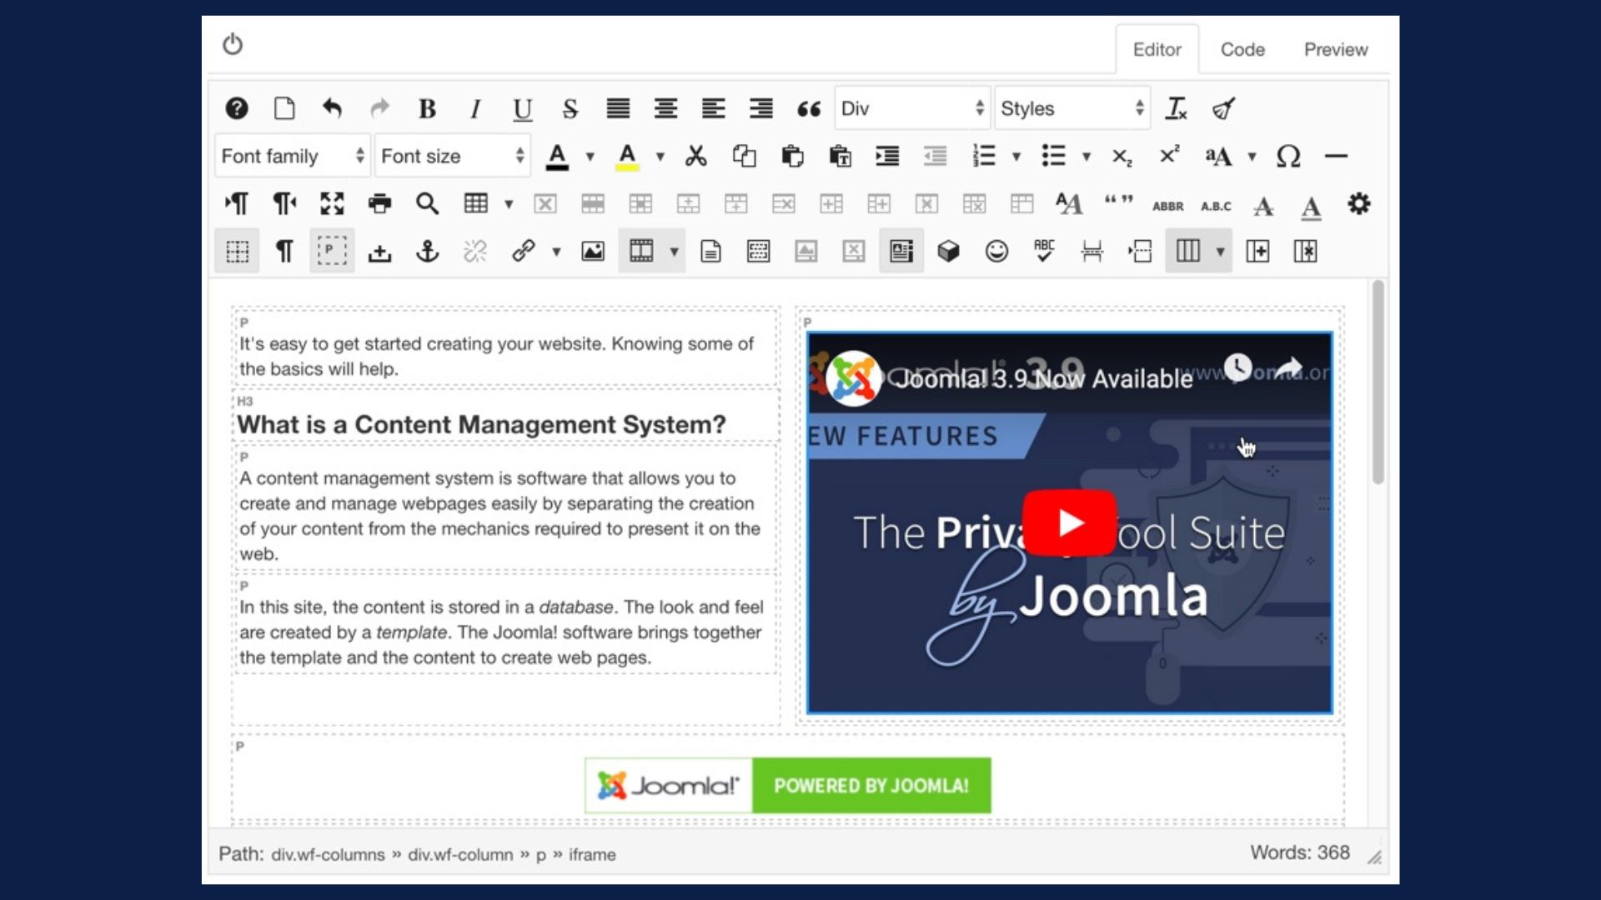Justify text alignment
Viewport: 1601px width, 900px height.
618,108
